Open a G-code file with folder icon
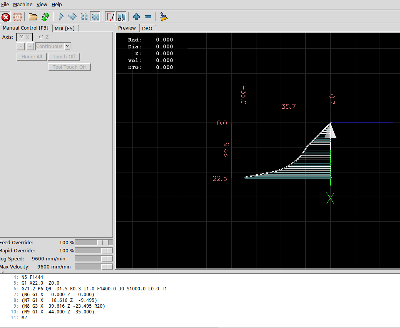 [x=33, y=17]
